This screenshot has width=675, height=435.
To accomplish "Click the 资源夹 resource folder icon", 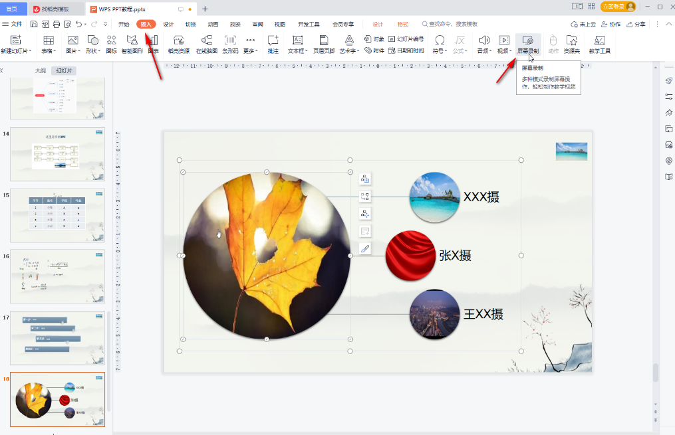I will tap(571, 44).
